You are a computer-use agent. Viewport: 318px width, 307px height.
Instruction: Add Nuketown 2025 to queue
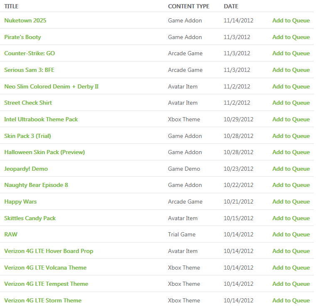click(291, 20)
